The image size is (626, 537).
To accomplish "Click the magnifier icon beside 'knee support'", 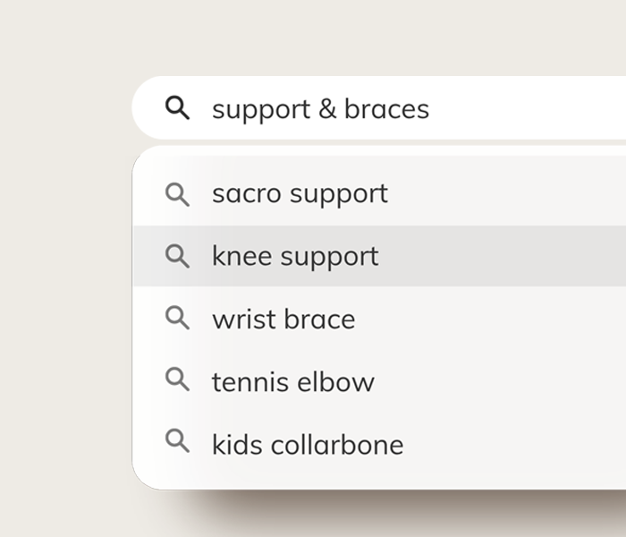I will click(177, 256).
